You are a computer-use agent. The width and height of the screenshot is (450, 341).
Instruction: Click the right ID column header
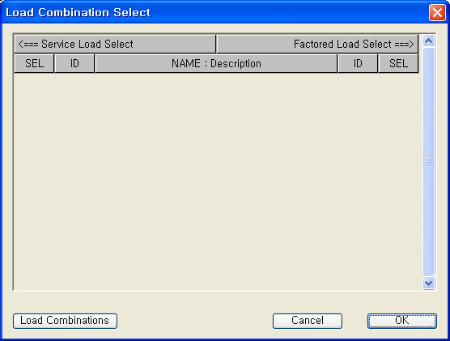358,63
